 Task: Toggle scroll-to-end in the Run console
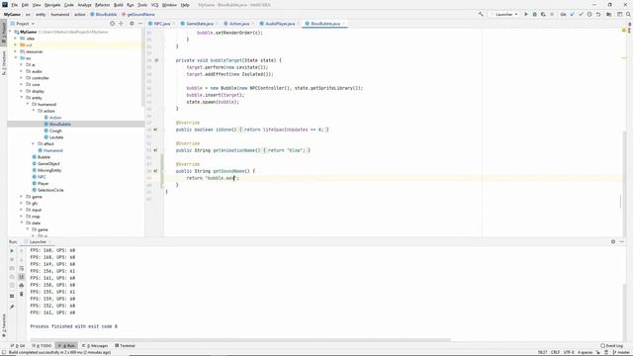point(22,277)
